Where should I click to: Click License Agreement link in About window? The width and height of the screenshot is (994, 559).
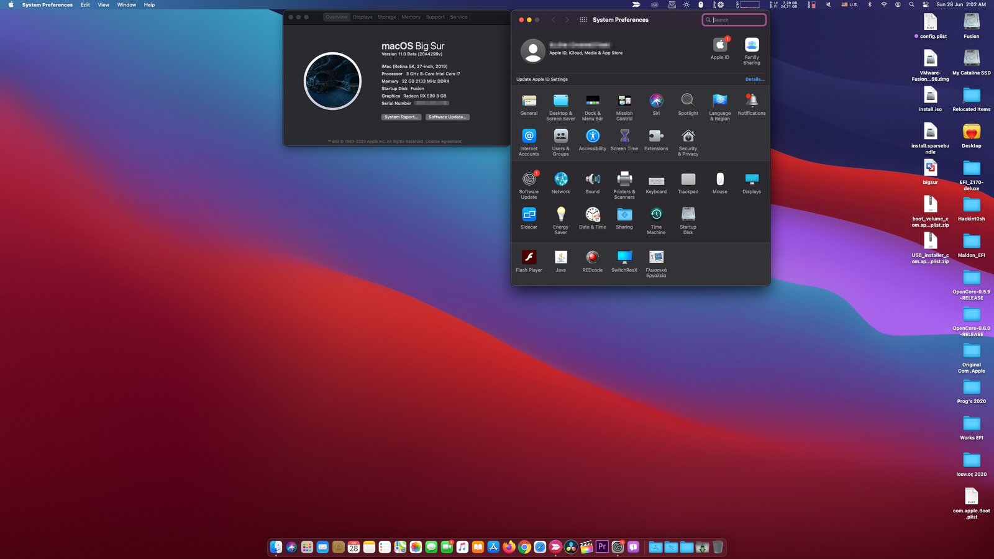[444, 142]
